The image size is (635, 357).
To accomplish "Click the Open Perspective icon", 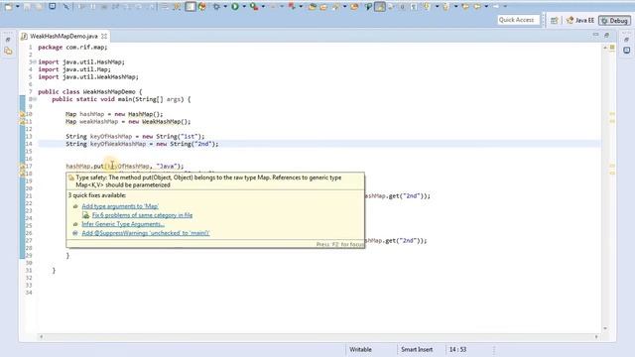I will pyautogui.click(x=555, y=20).
